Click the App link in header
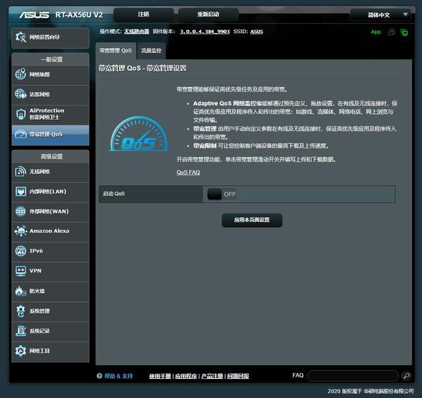The width and height of the screenshot is (422, 398). (376, 32)
